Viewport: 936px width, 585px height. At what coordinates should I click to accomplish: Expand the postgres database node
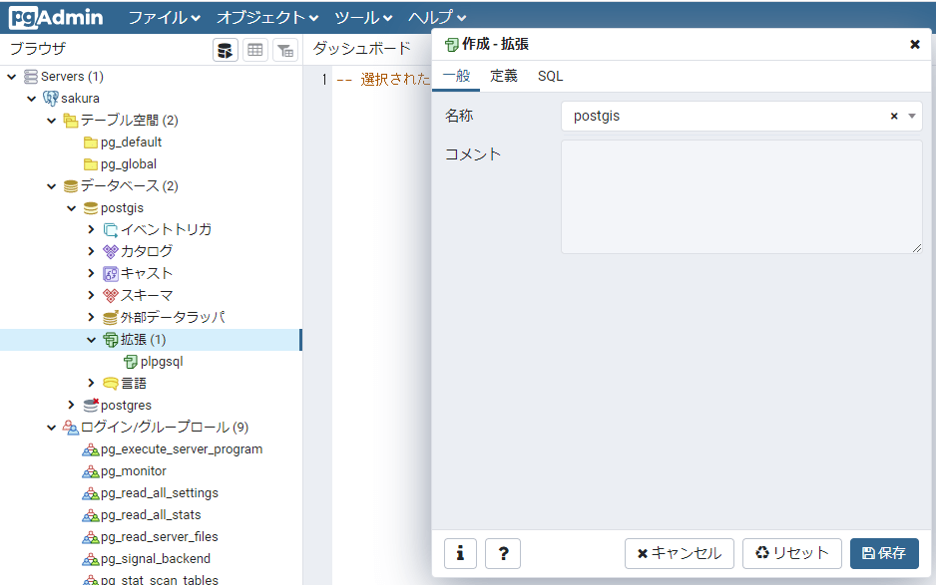[x=71, y=405]
